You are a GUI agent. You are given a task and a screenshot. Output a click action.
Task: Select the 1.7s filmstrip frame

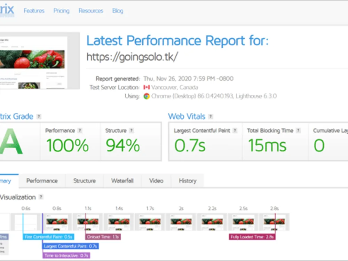[150, 222]
